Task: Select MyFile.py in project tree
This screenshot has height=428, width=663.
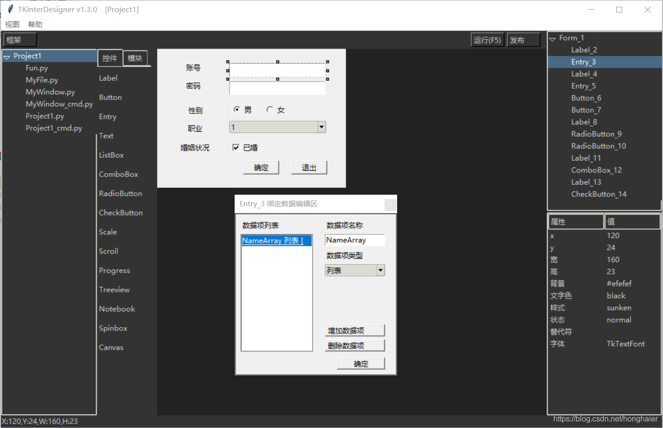Action: point(42,80)
